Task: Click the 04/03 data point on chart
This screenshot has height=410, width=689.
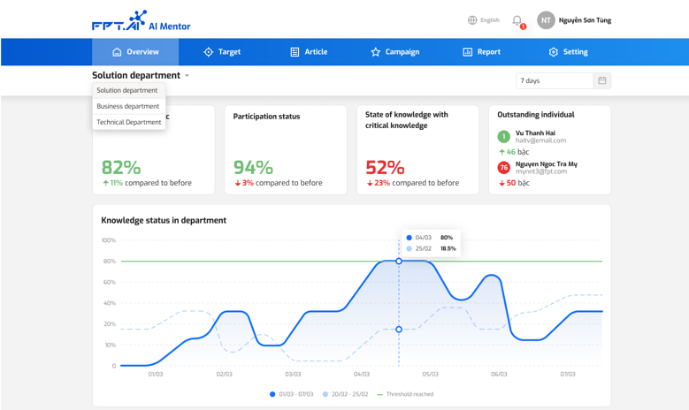Action: pyautogui.click(x=399, y=261)
